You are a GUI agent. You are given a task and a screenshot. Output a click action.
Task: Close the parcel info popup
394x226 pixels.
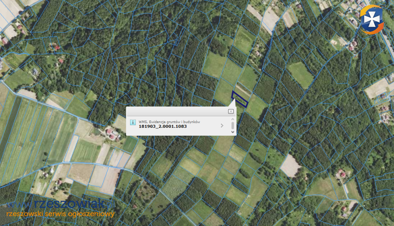pyautogui.click(x=231, y=112)
